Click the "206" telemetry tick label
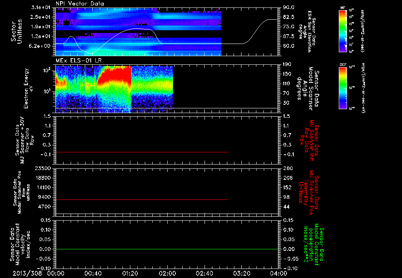The image size is (402, 278). pos(287,178)
